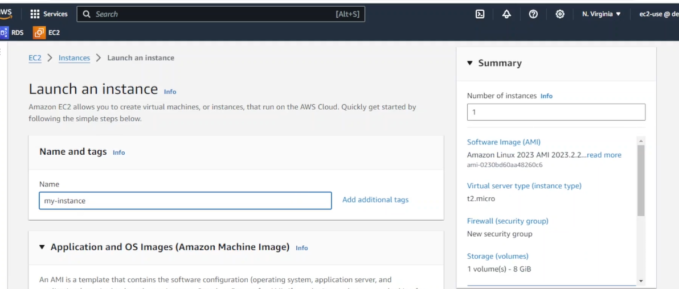Open the notifications bell
This screenshot has height=289, width=679.
pyautogui.click(x=506, y=14)
